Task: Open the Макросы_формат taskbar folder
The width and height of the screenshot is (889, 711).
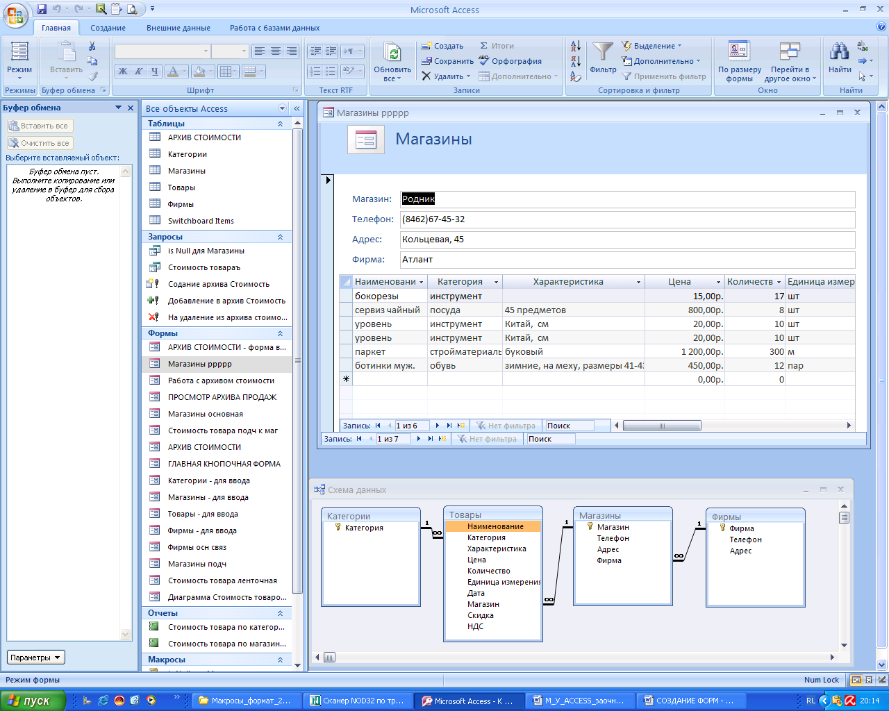Action: pyautogui.click(x=248, y=701)
